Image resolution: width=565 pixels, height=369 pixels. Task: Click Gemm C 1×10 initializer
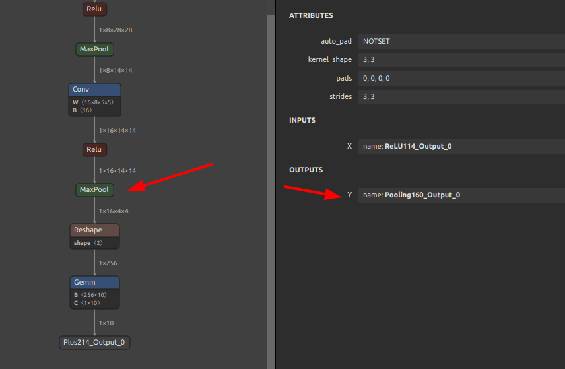coord(88,303)
